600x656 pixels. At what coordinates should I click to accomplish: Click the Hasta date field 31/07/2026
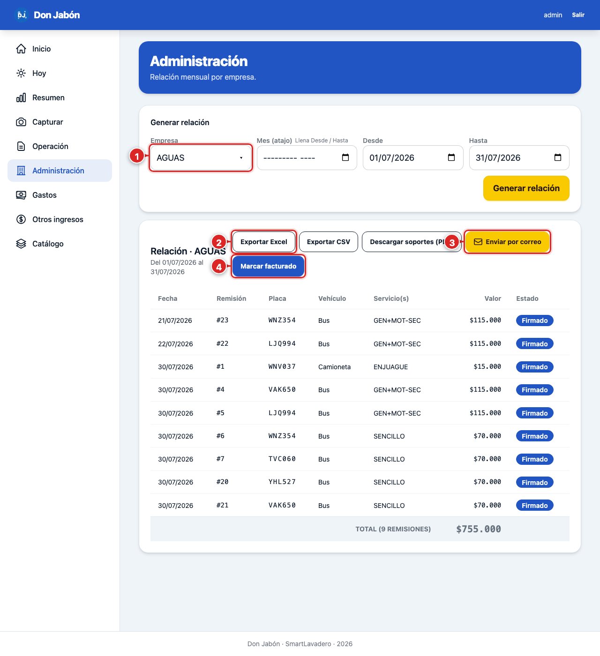pyautogui.click(x=519, y=158)
